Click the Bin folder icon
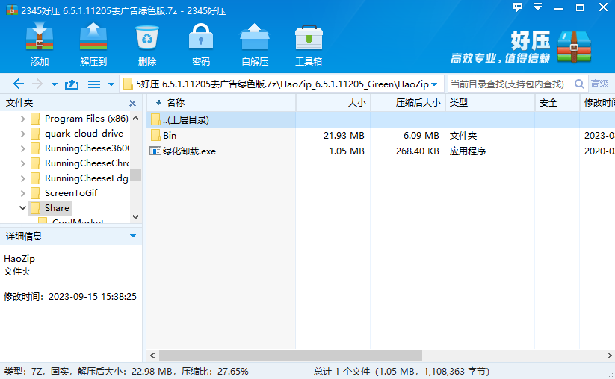 coord(155,136)
